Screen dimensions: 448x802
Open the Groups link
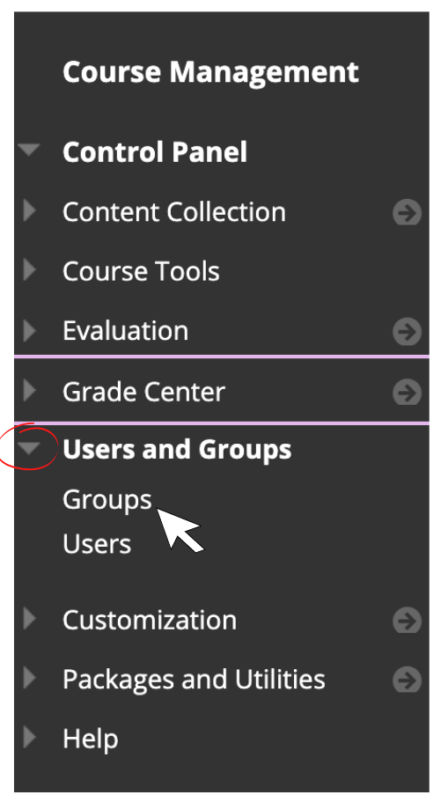(x=107, y=500)
